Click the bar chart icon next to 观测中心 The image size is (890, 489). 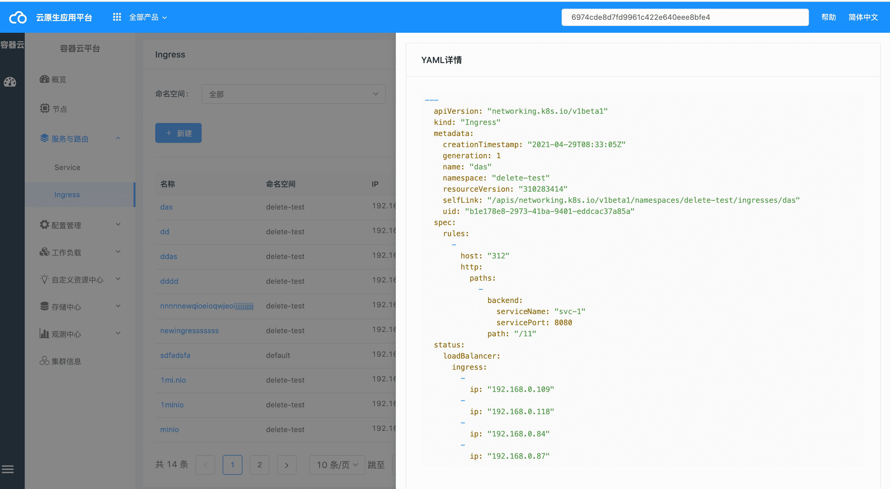pyautogui.click(x=44, y=333)
